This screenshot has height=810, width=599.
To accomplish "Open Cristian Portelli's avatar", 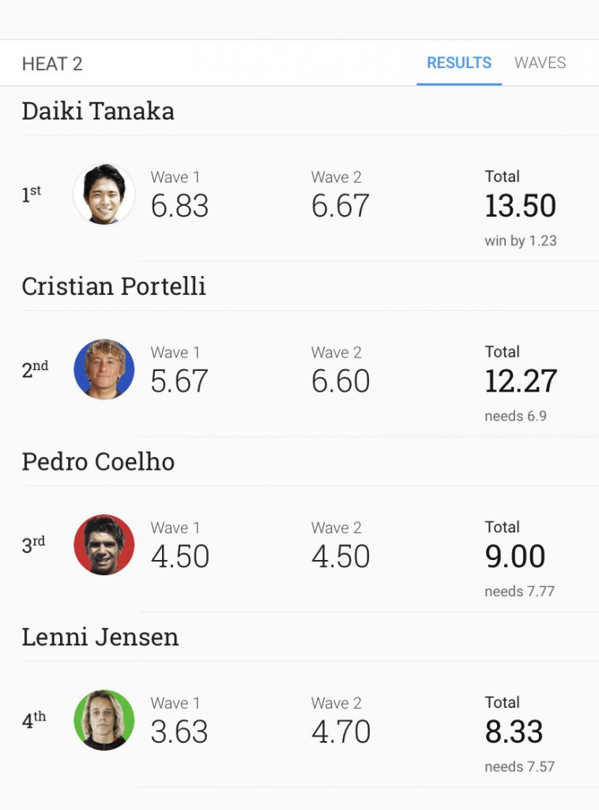I will [x=104, y=369].
